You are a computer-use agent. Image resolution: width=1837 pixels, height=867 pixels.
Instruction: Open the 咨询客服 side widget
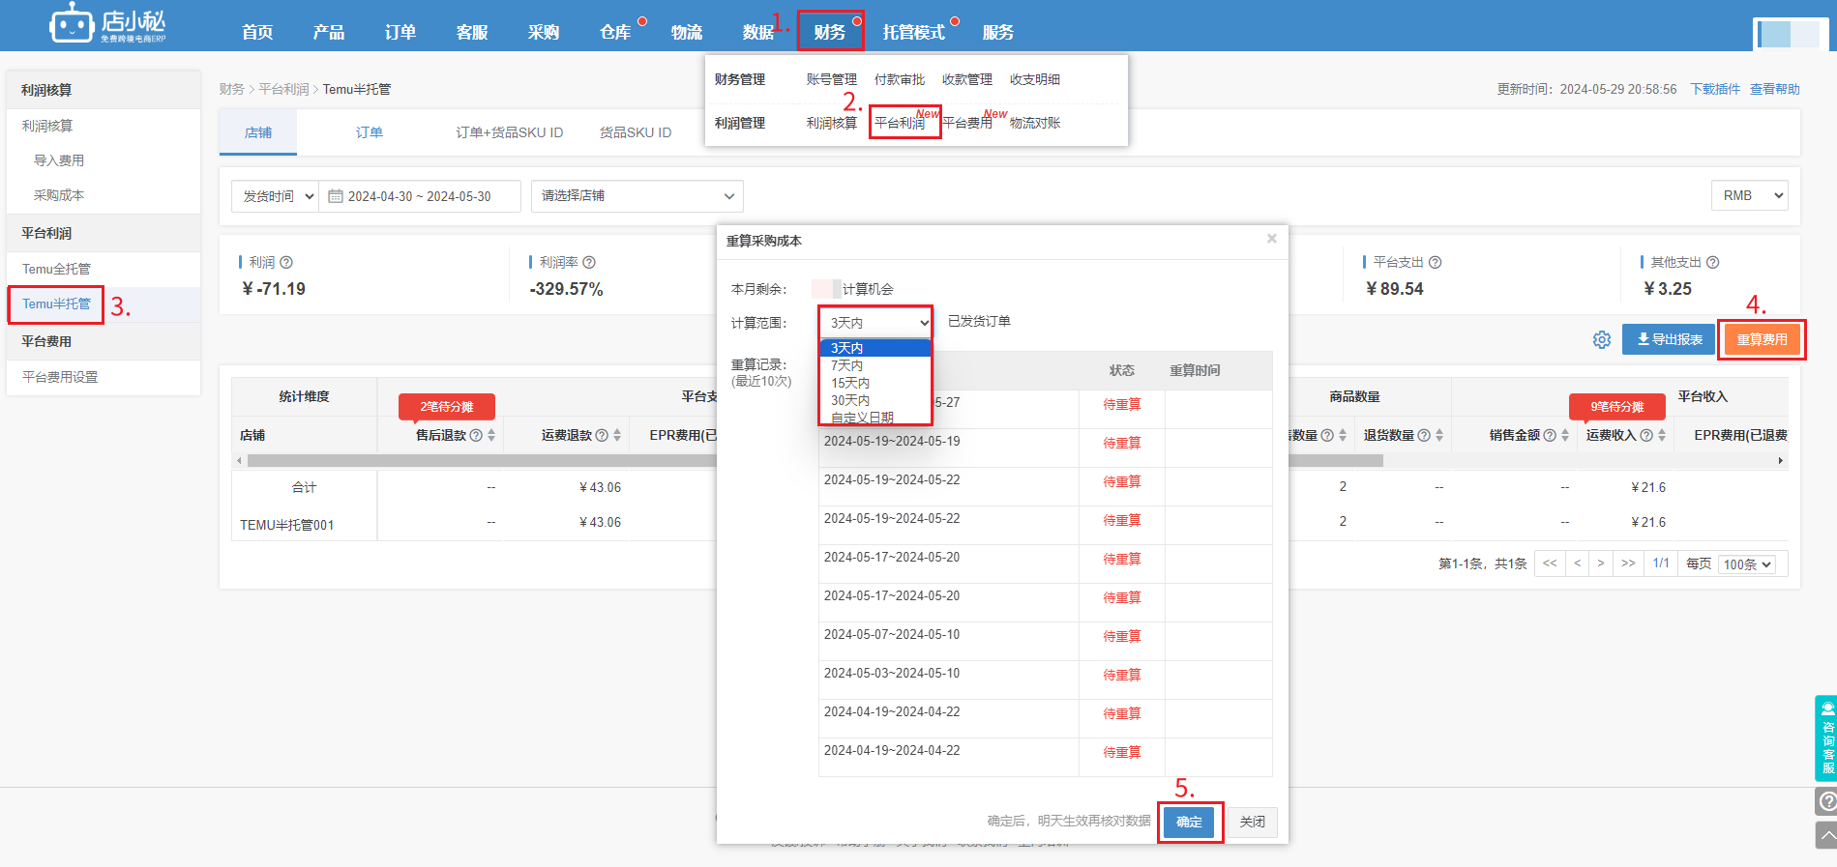[x=1826, y=738]
